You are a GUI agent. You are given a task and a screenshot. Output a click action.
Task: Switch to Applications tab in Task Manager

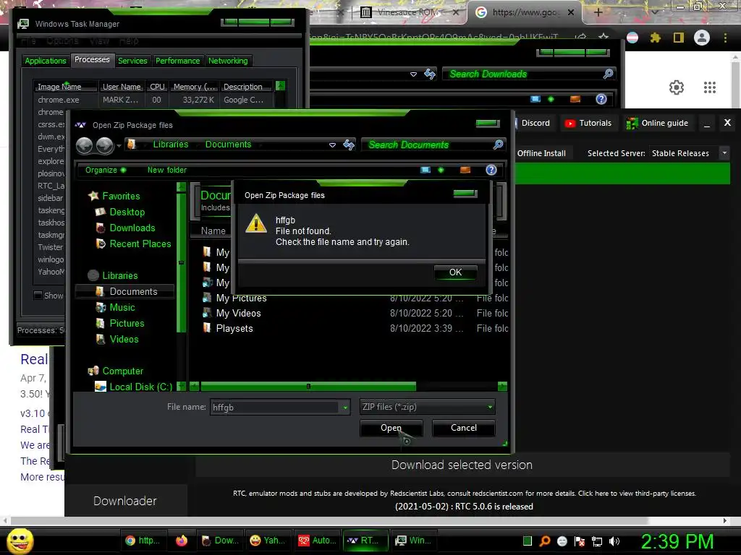46,61
